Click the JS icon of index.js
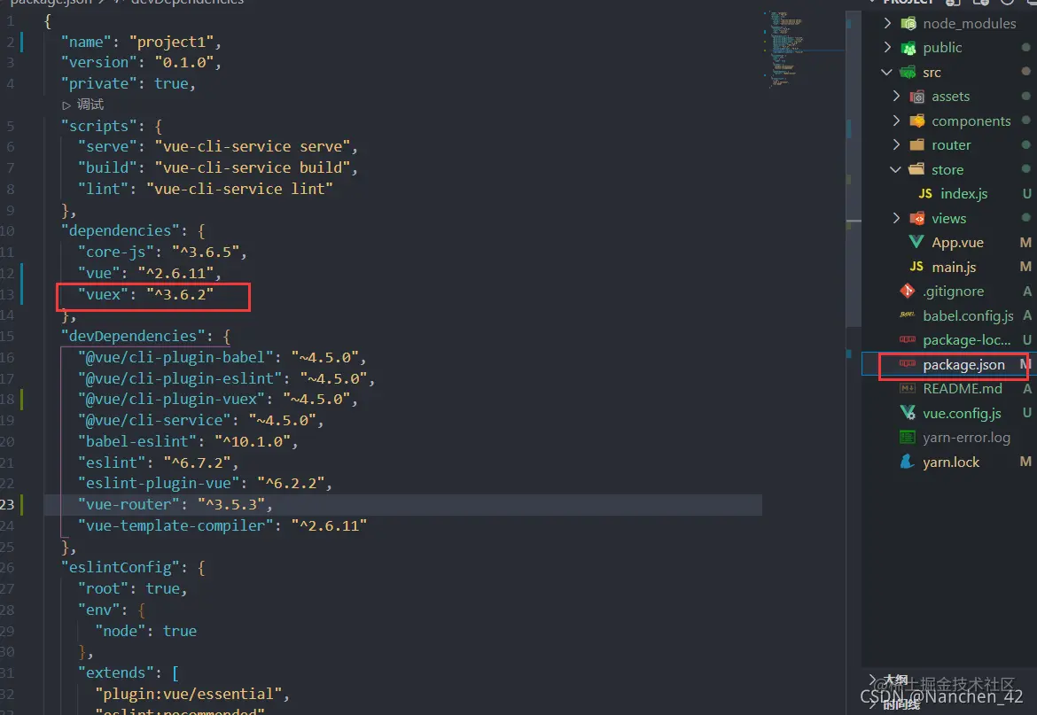The image size is (1037, 715). [x=925, y=194]
